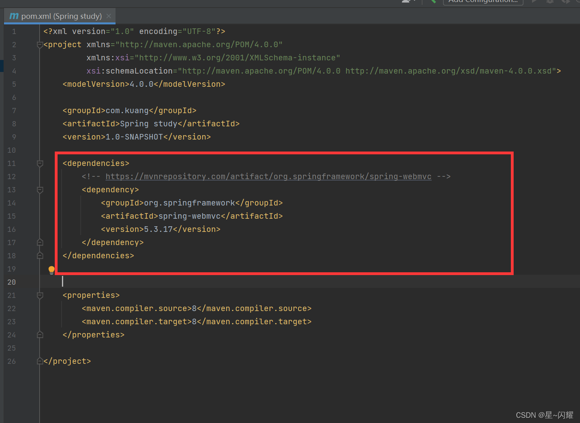Click the opening dependencies tag
Viewport: 580px width, 423px height.
coord(96,163)
